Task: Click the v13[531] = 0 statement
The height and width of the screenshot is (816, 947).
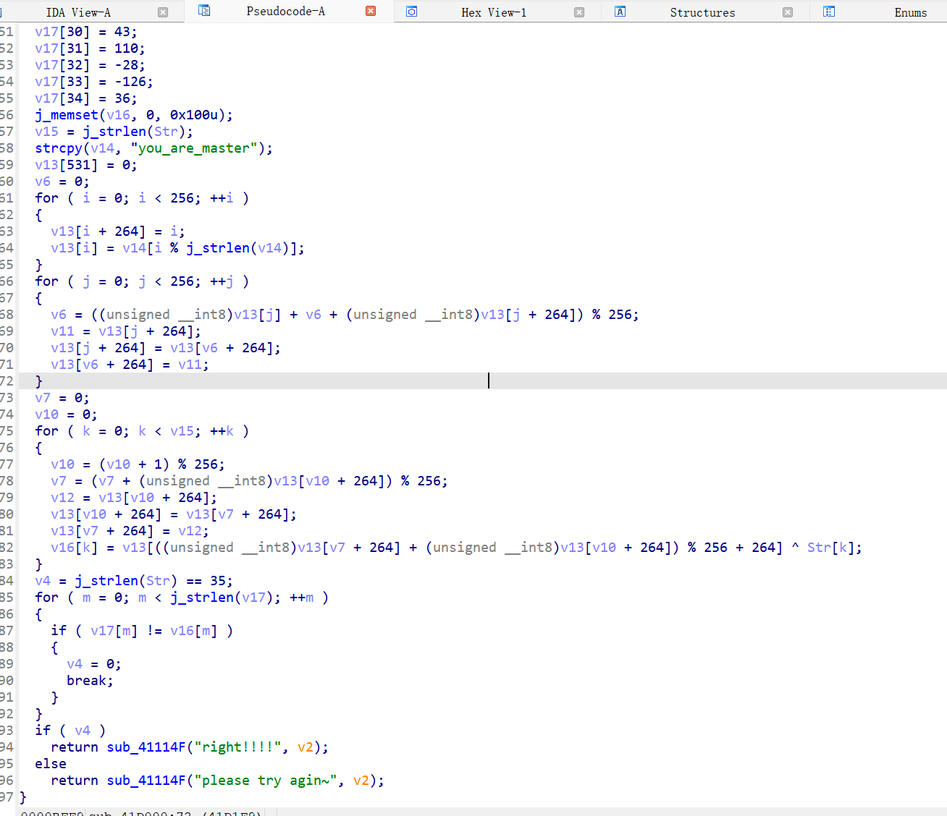Action: (x=86, y=165)
